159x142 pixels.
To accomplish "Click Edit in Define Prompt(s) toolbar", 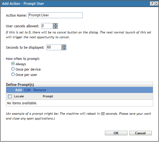I will [28, 90].
